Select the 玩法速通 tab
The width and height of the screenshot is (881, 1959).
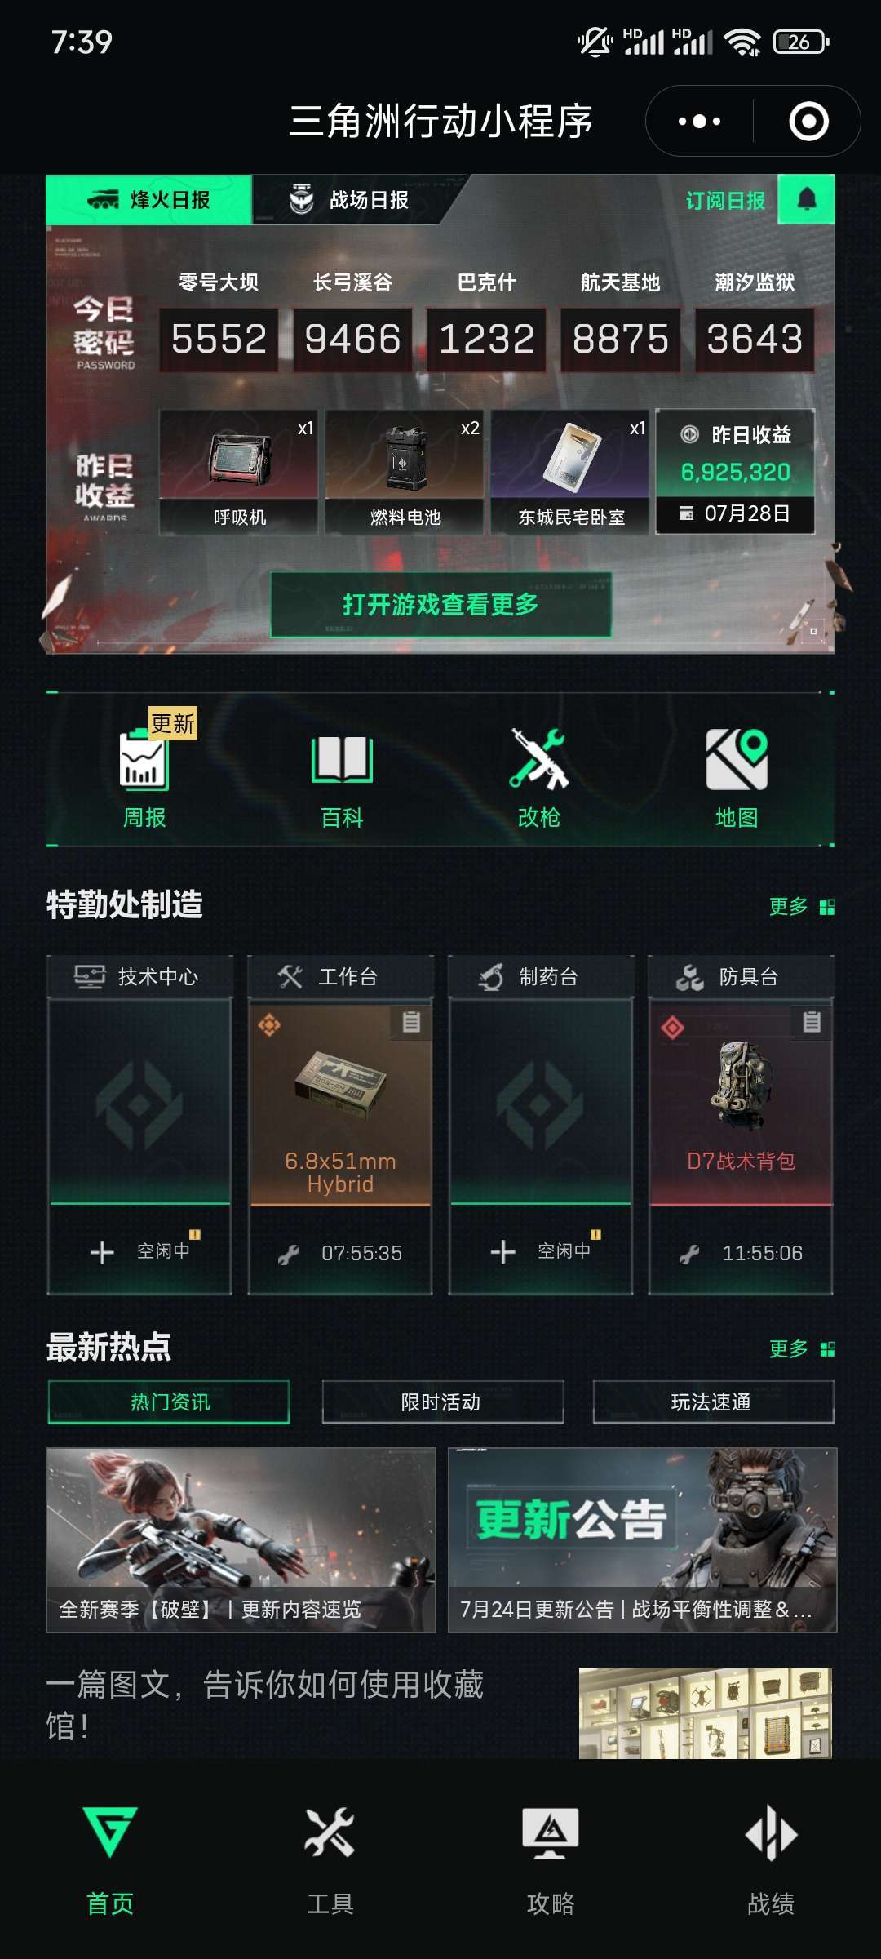click(713, 1402)
